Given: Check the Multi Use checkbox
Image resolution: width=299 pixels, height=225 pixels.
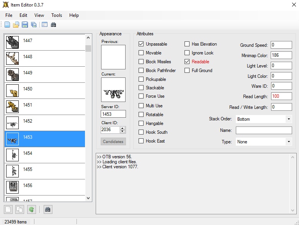Looking at the screenshot, I should 141,105.
